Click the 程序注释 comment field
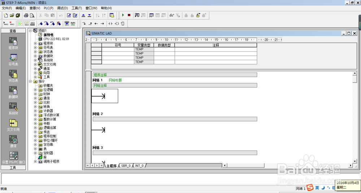This screenshot has width=361, height=193. [175, 75]
